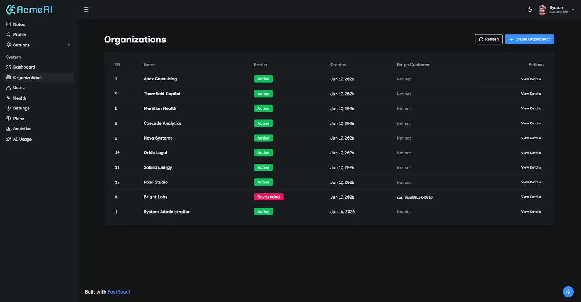The width and height of the screenshot is (581, 302).
Task: Click the Pixel Studio name cell
Action: pos(155,182)
